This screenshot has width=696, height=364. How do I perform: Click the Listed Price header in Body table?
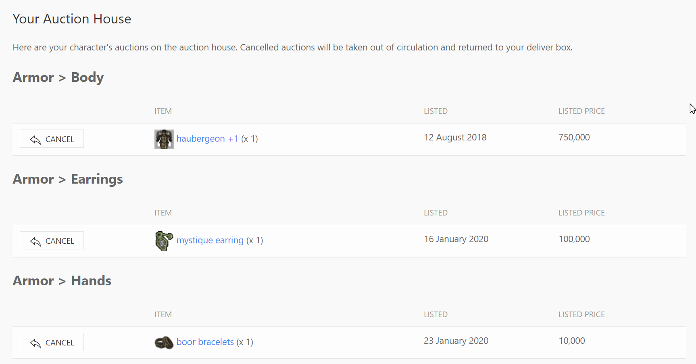point(581,111)
